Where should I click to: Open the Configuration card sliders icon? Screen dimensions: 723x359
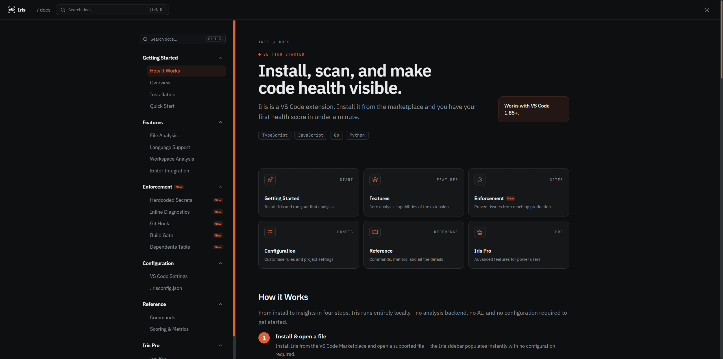pyautogui.click(x=270, y=232)
